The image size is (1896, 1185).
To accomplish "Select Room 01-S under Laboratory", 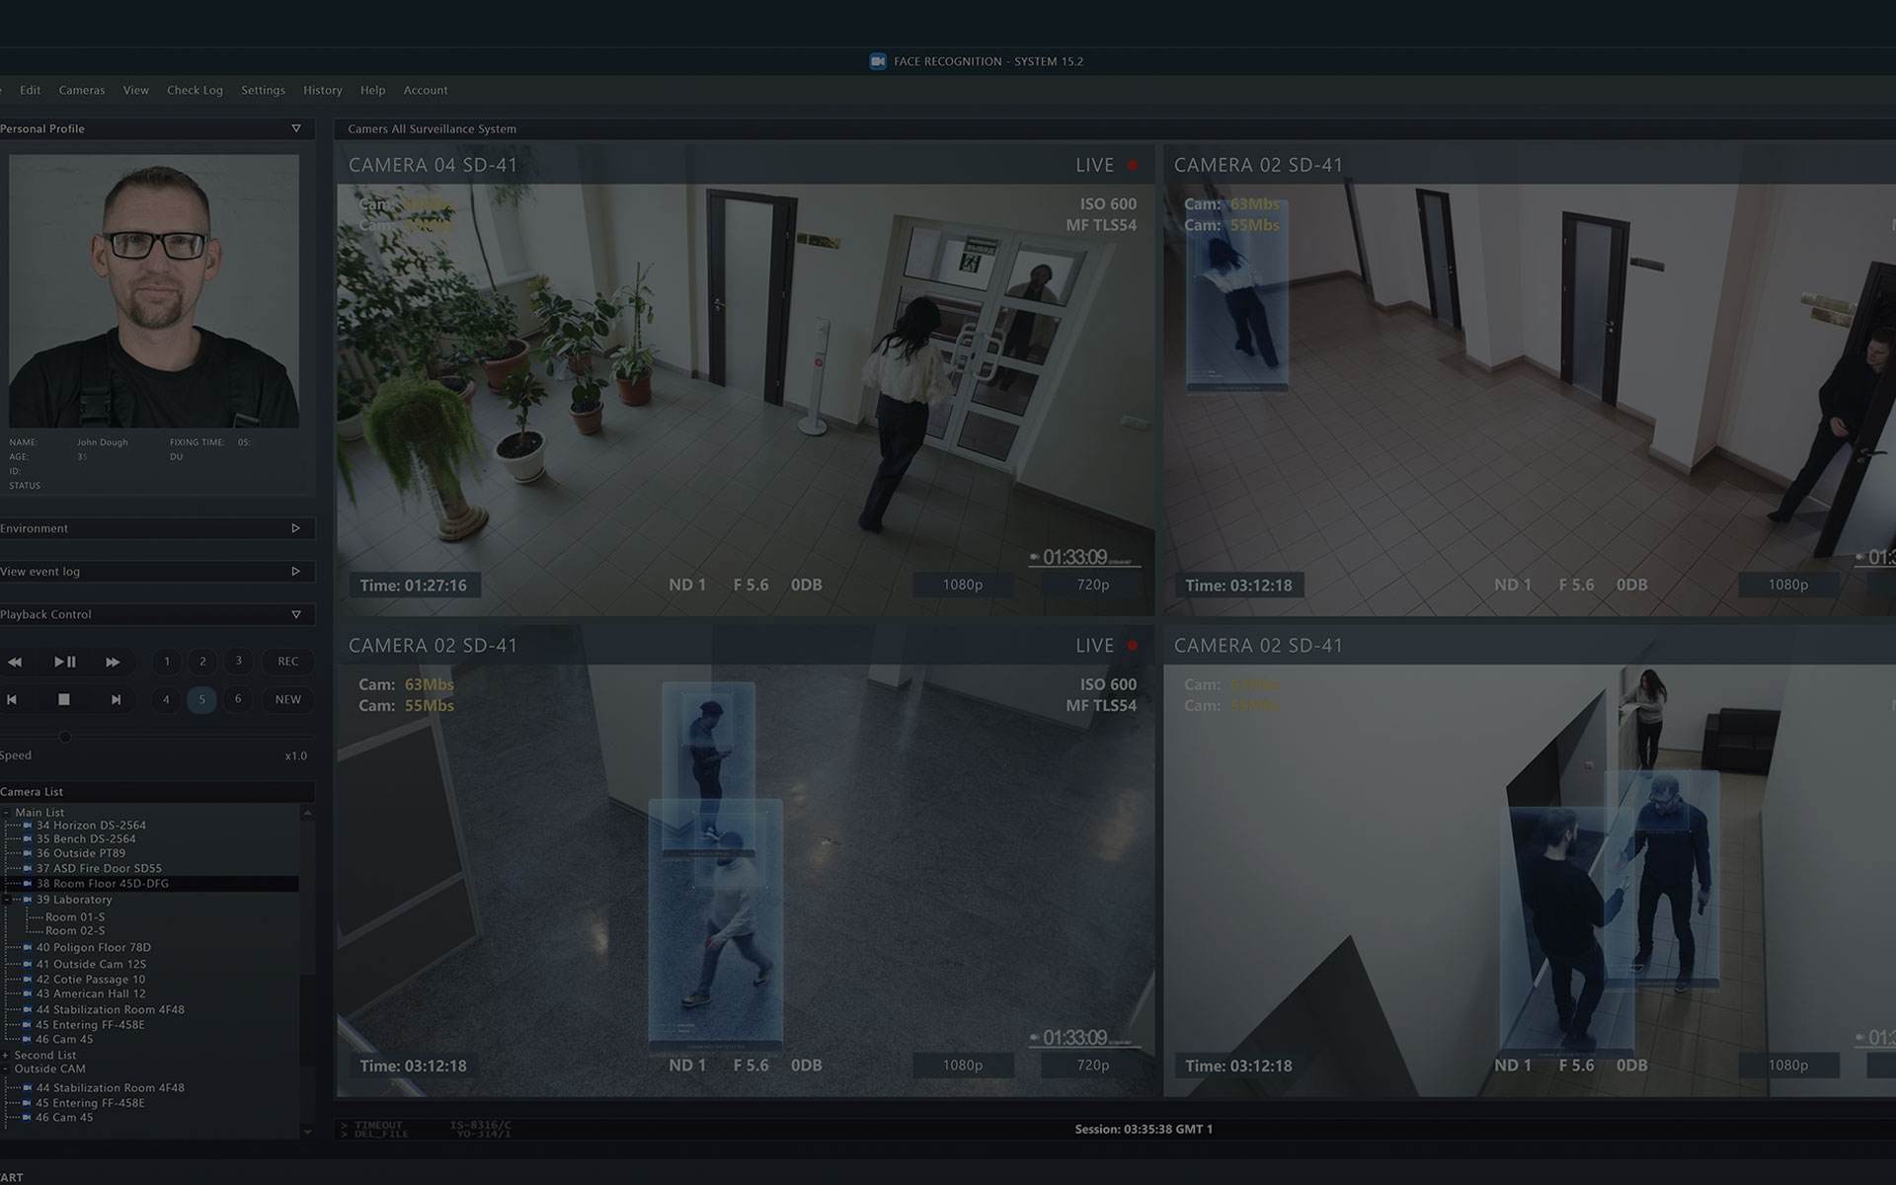I will tap(75, 916).
